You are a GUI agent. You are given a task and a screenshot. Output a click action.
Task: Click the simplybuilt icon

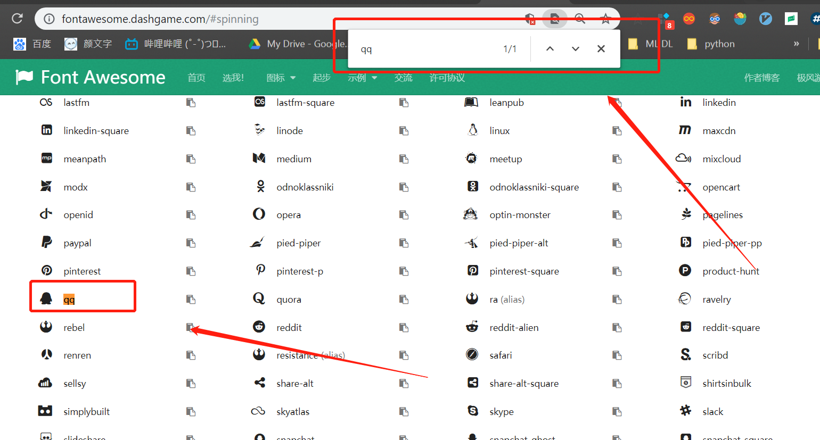[45, 410]
